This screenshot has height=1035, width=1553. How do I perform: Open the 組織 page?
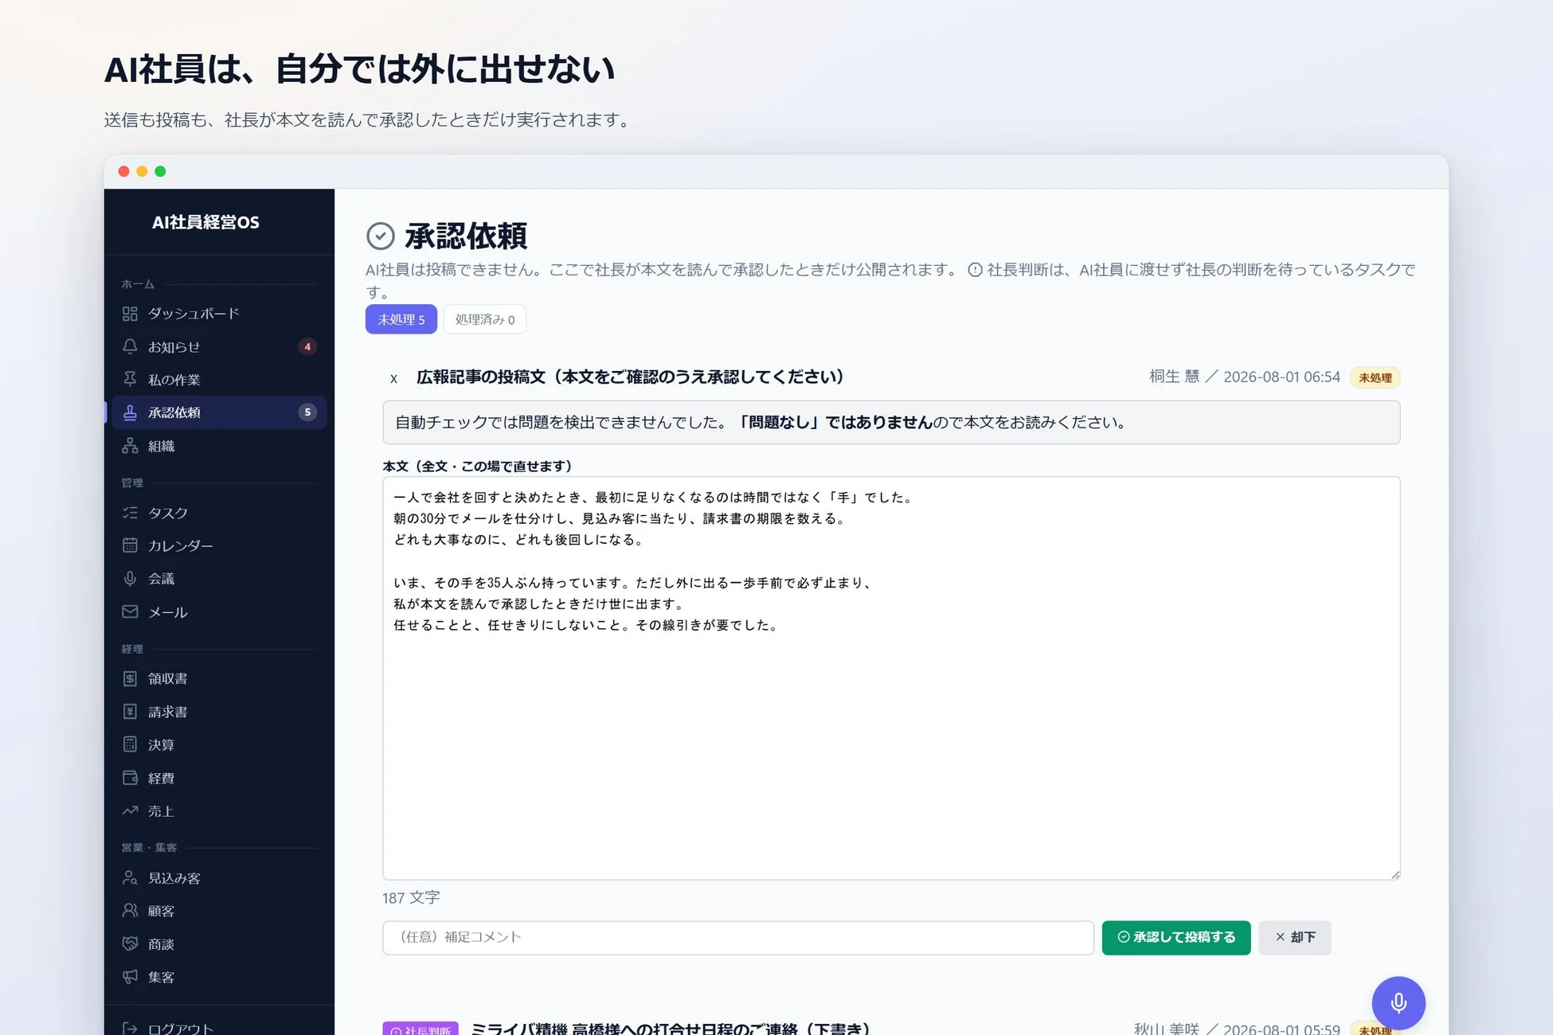tap(219, 446)
